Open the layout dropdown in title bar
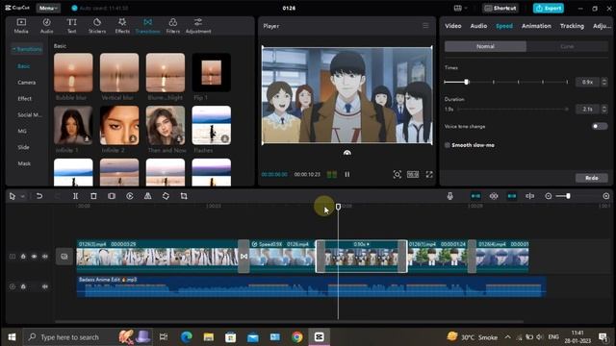 460,8
